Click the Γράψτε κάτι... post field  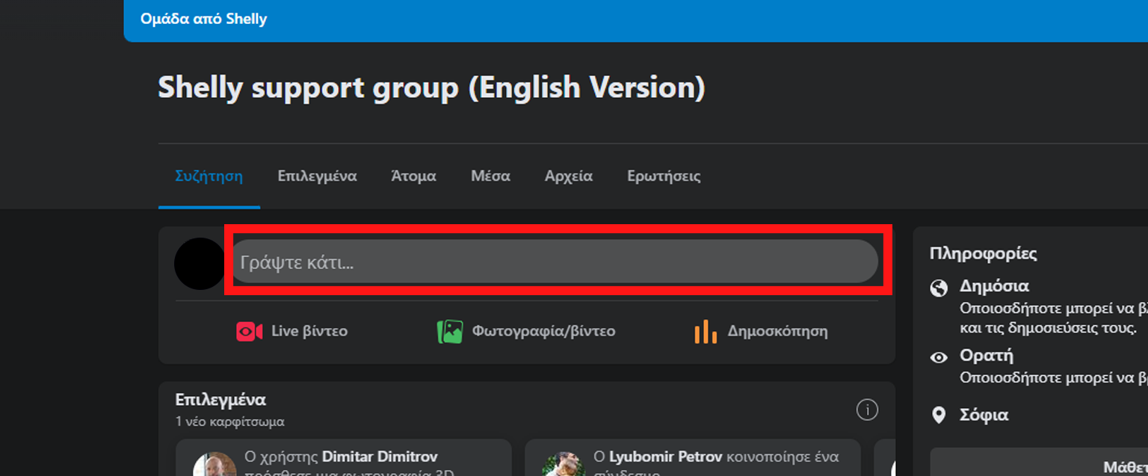554,262
